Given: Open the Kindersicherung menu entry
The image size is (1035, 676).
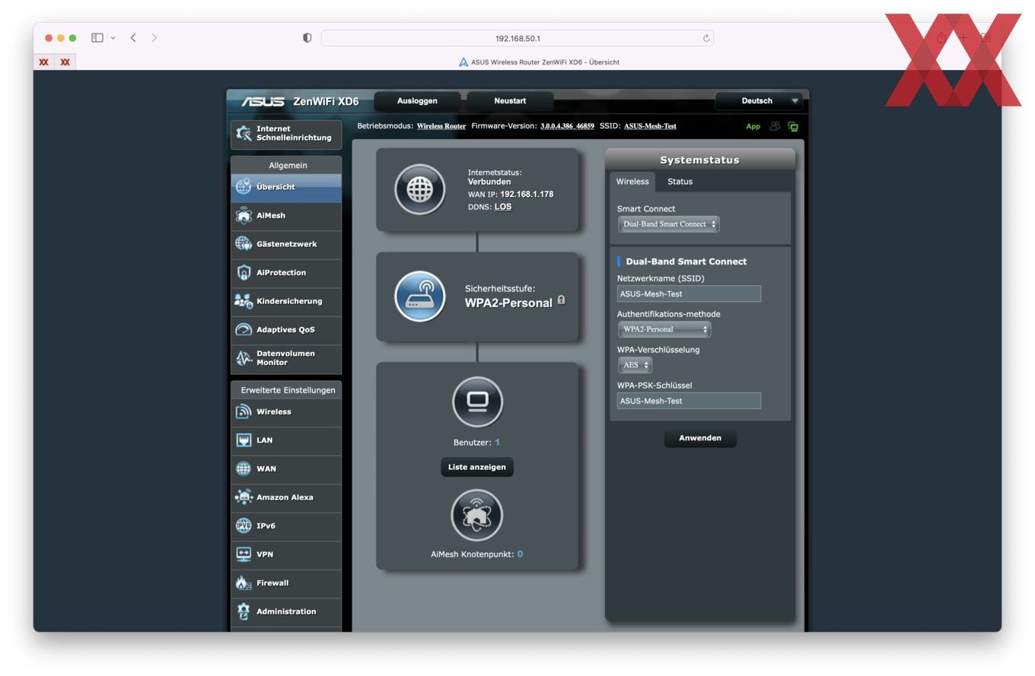Looking at the screenshot, I should click(x=286, y=301).
